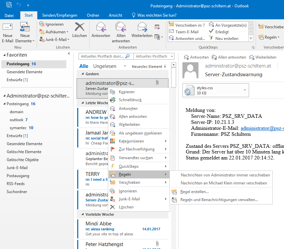Click the administrator@psz-s email address link
Viewport: 284px width, 249px height.
point(262,127)
